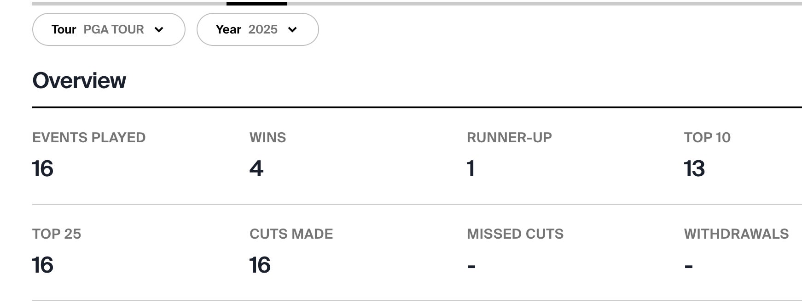This screenshot has height=302, width=802.
Task: Select the Events Played value 16
Action: (x=43, y=168)
